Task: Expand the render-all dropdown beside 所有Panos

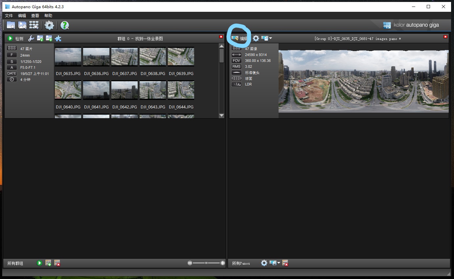Action: 279,263
